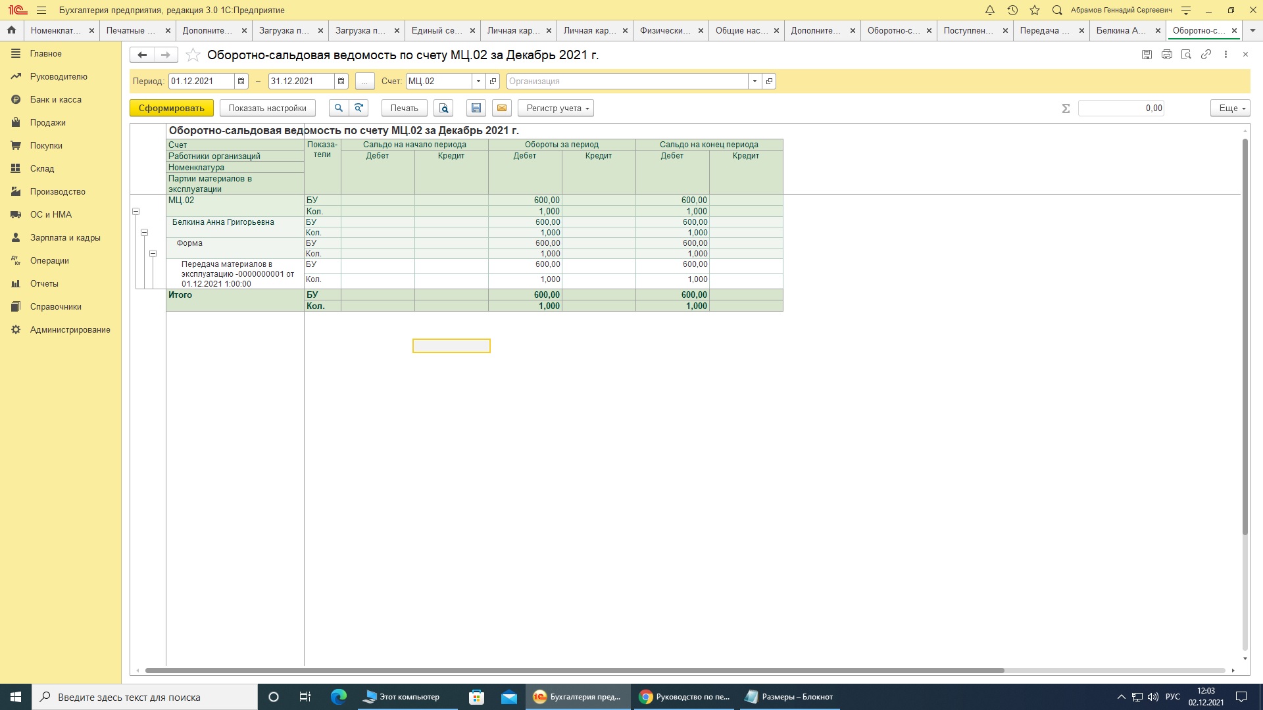
Task: Click the period selection ellipsis button
Action: [x=364, y=81]
